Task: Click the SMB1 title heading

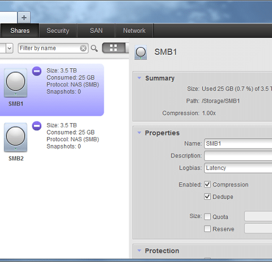Action: pyautogui.click(x=165, y=52)
